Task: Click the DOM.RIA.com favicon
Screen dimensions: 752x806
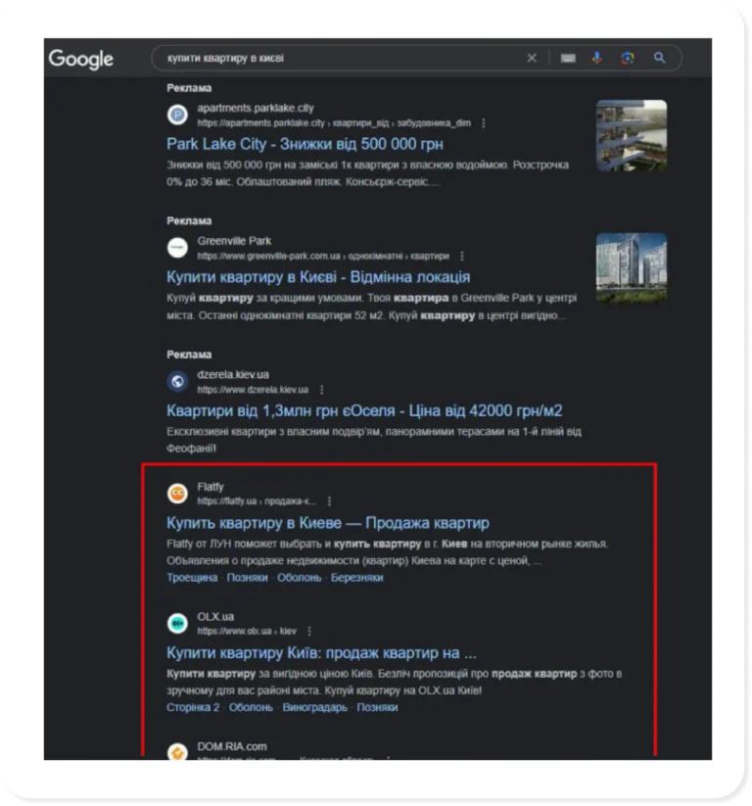Action: (x=177, y=752)
